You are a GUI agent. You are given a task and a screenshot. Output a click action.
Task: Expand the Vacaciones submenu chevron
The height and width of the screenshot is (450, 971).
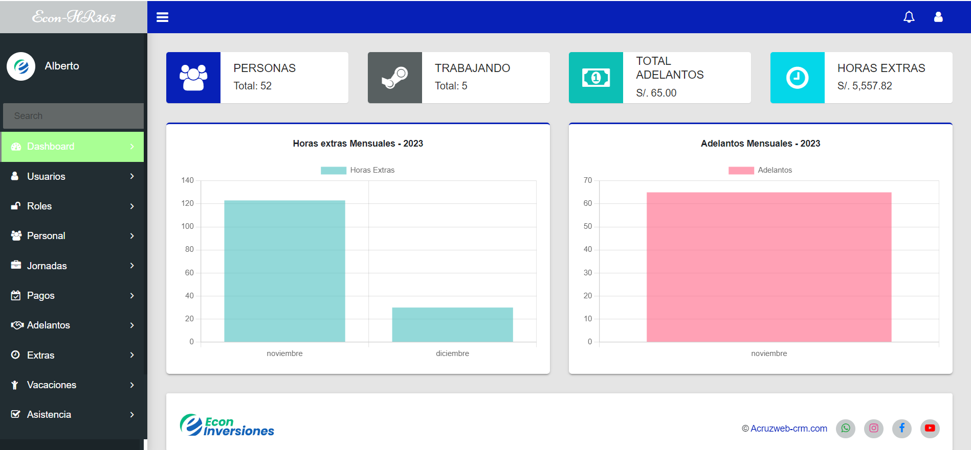(x=132, y=385)
